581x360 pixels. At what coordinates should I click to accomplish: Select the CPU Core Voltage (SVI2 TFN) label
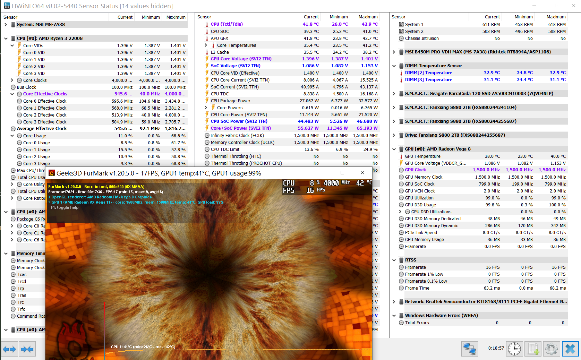241,59
